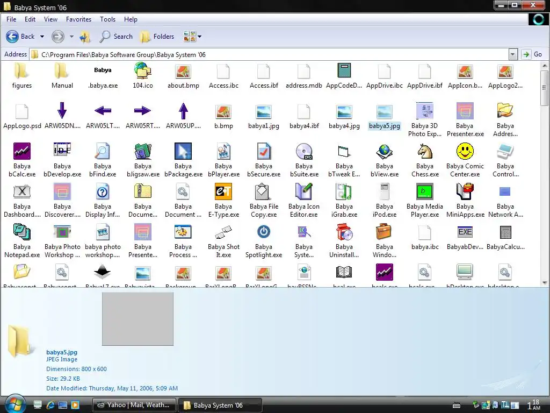Select Babya bView.exe globe icon
The height and width of the screenshot is (413, 550).
pos(385,151)
